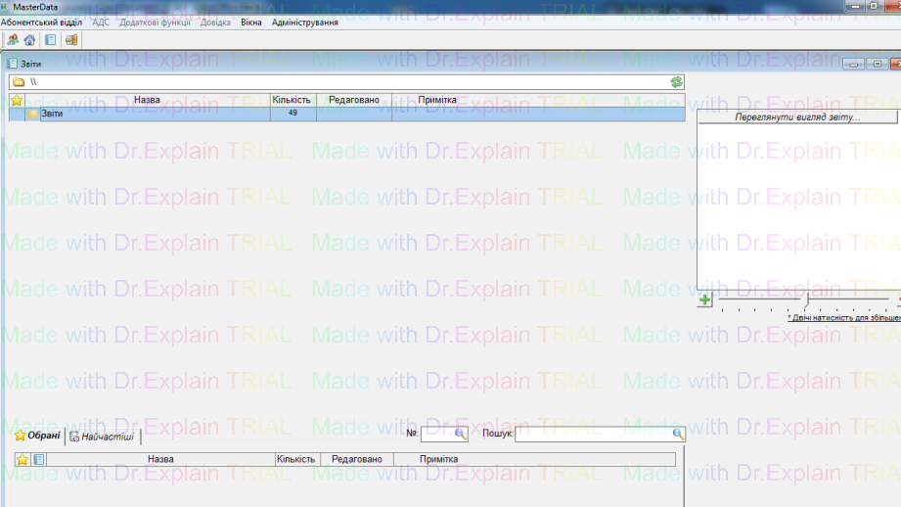
Task: Open the Адміністрування menu
Action: 305,22
